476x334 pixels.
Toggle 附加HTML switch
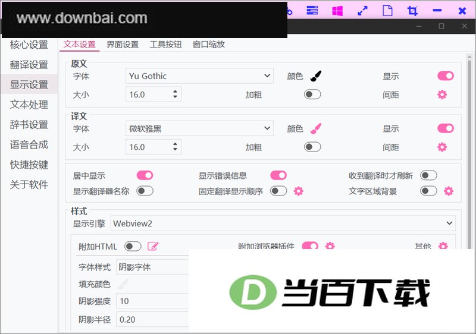[x=133, y=246]
